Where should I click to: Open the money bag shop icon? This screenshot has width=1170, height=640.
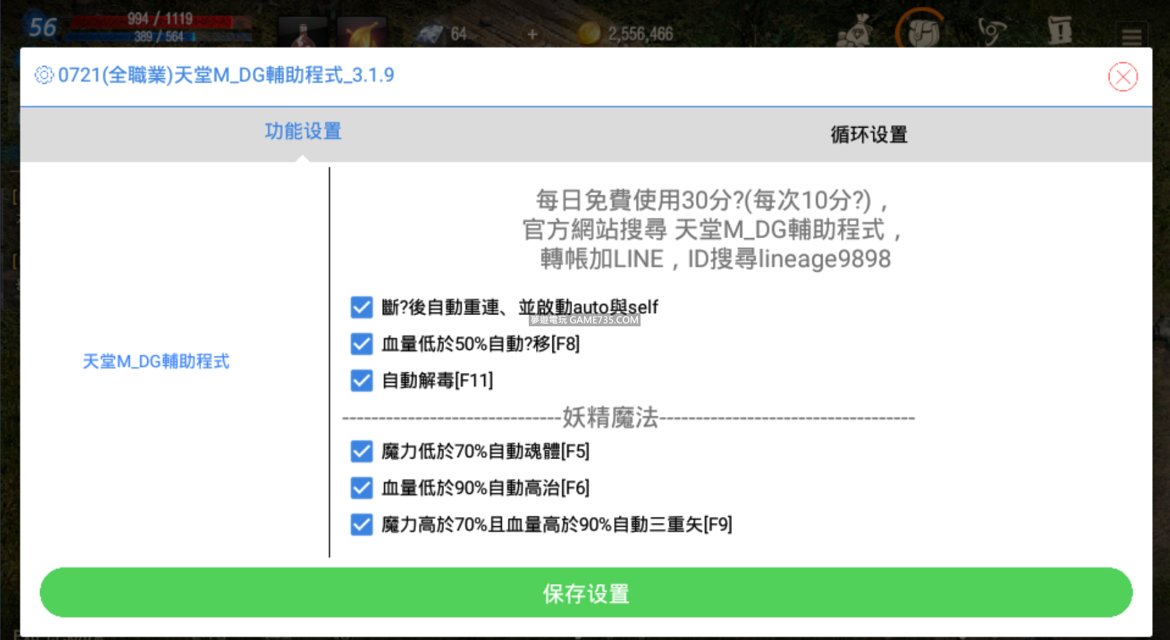855,30
